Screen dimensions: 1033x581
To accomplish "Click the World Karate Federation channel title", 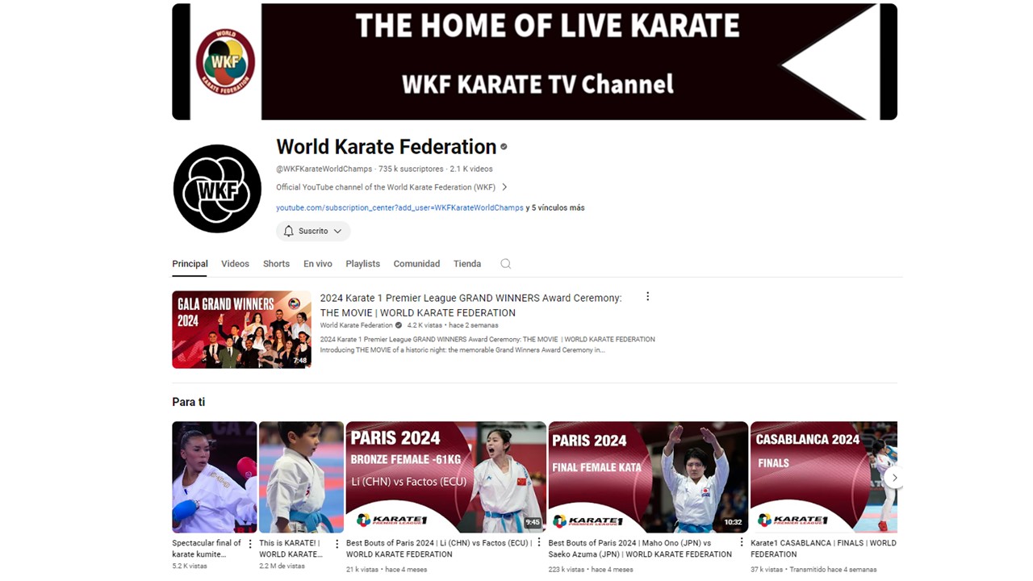I will (386, 147).
